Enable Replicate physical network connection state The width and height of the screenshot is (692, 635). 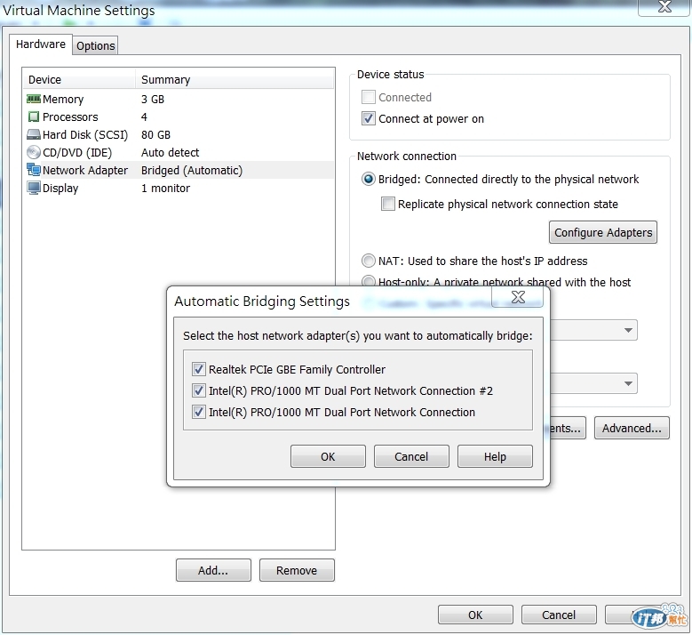click(387, 204)
